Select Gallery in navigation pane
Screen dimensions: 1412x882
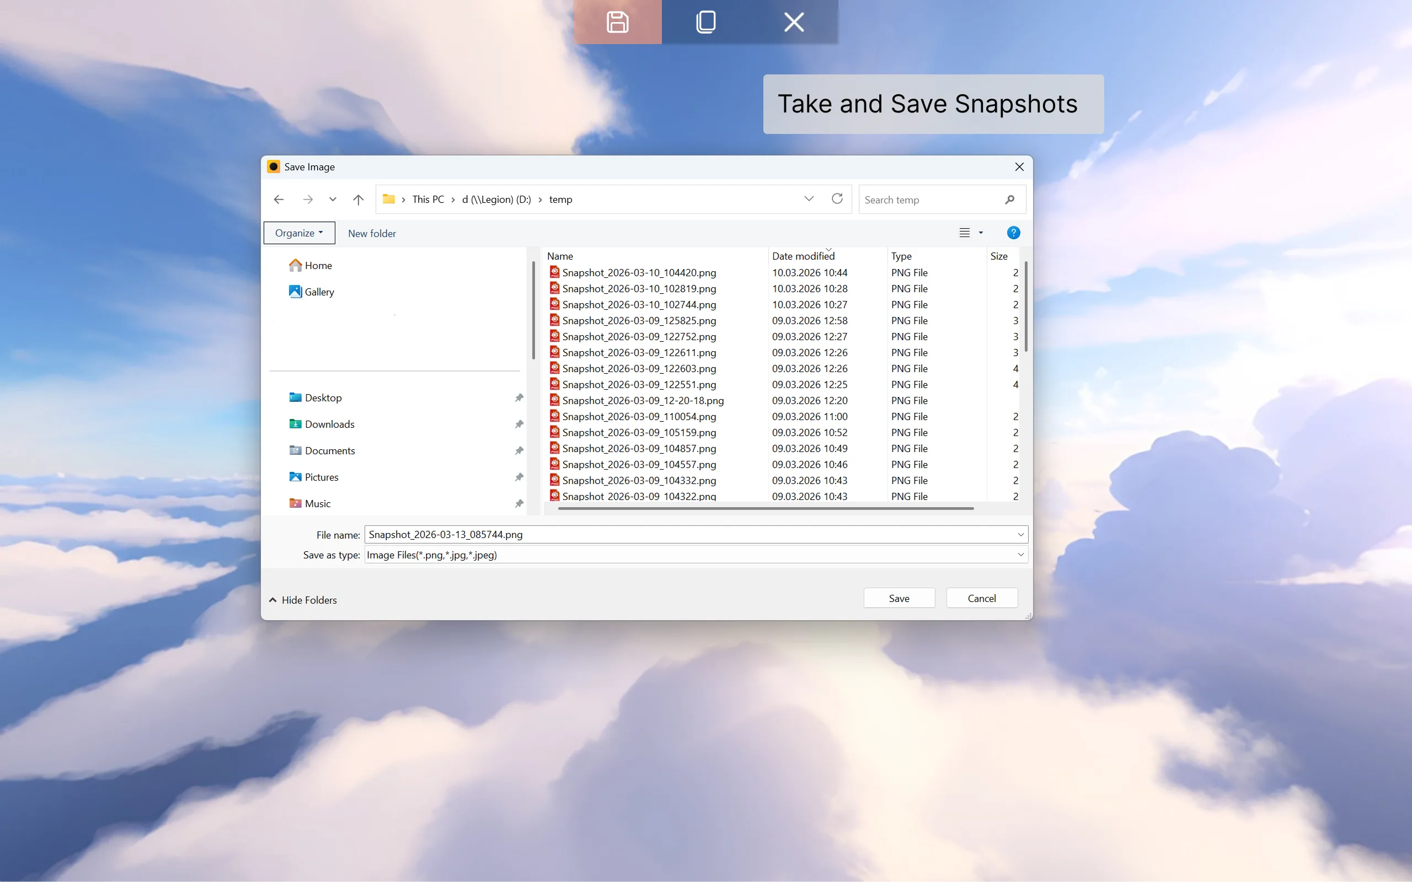312,292
